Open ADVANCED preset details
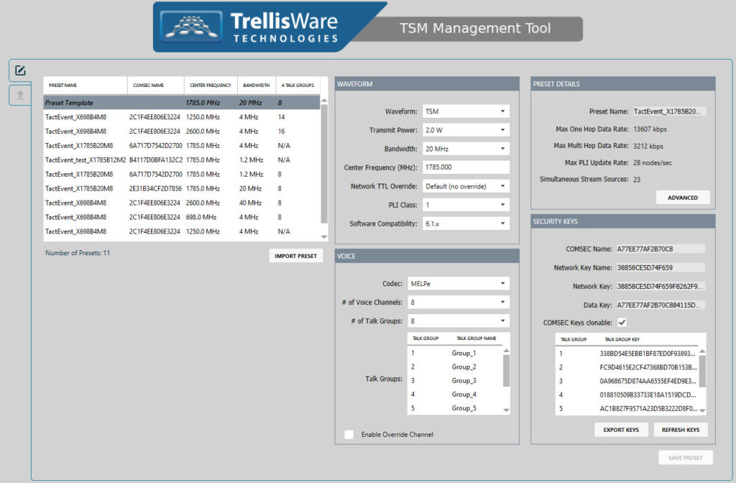The height and width of the screenshot is (483, 736). (x=682, y=197)
